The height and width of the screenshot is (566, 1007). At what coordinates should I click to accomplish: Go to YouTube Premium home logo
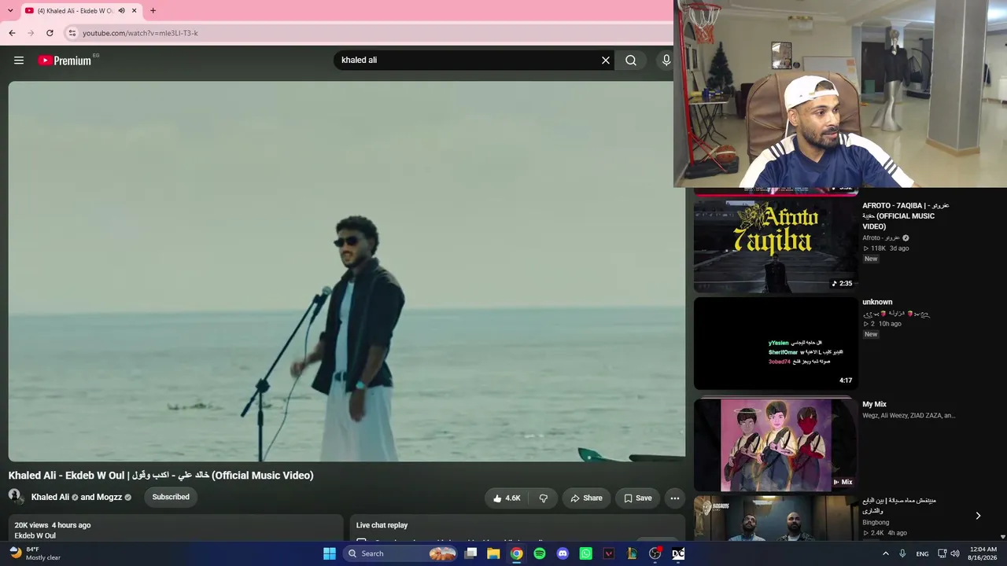click(65, 61)
